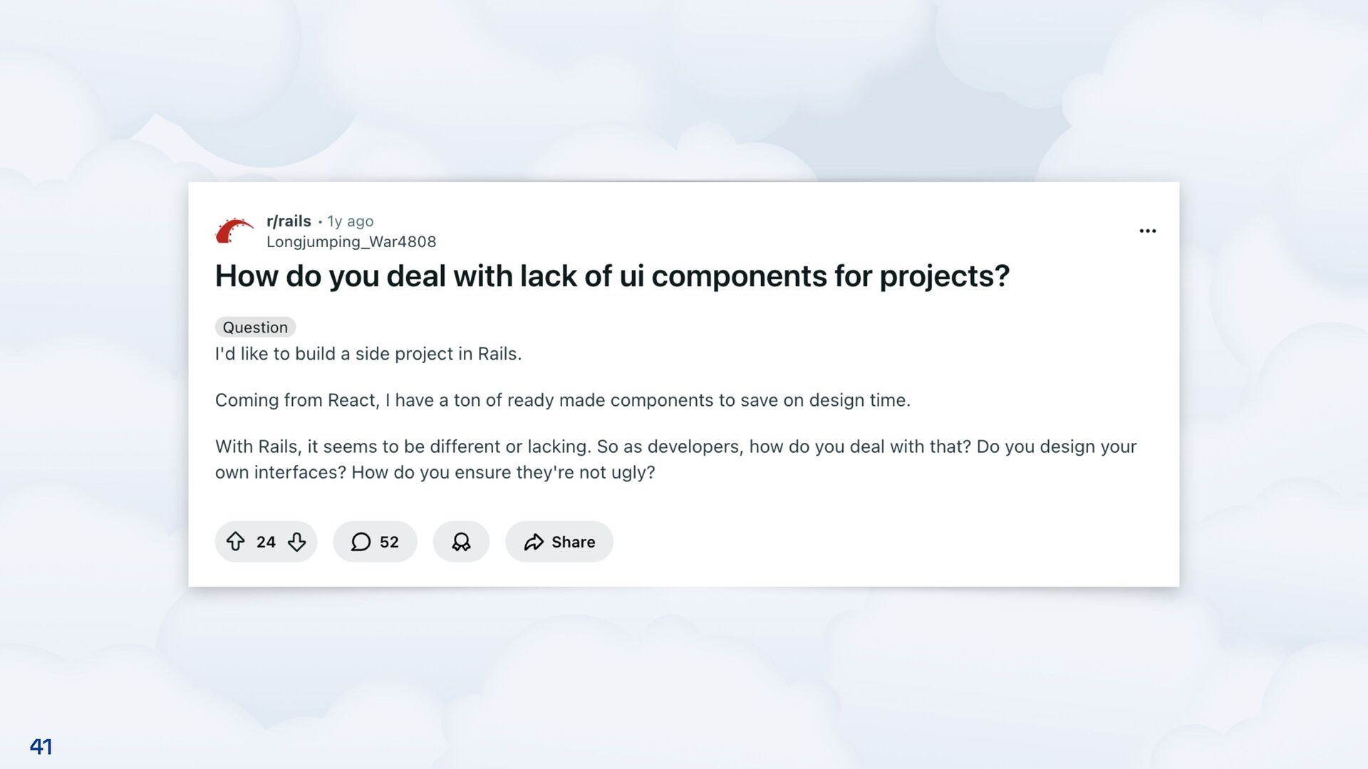Downvote the post with the down arrow
This screenshot has height=769, width=1368.
(x=297, y=542)
